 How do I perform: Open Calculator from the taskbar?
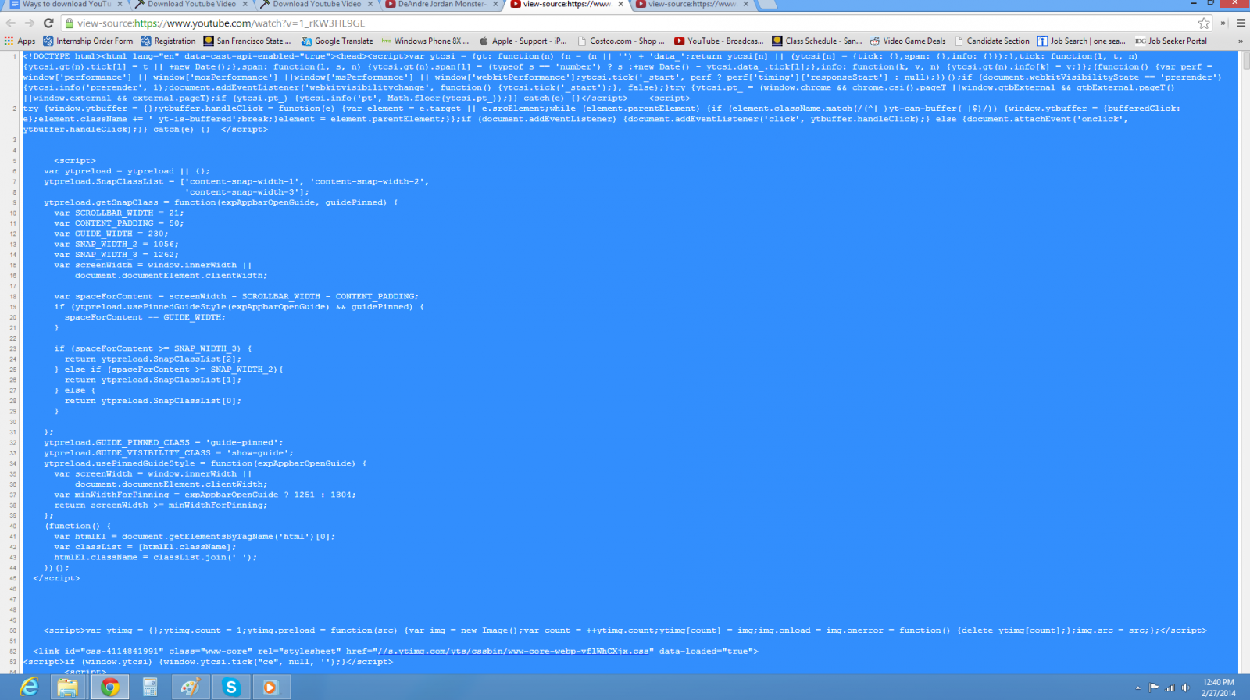149,687
